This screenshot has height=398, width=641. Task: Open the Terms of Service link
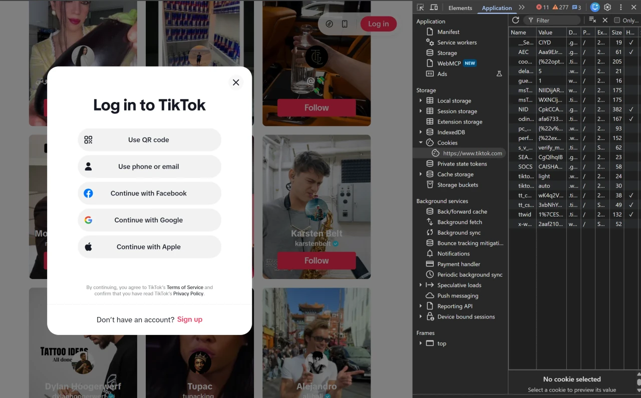(x=185, y=287)
